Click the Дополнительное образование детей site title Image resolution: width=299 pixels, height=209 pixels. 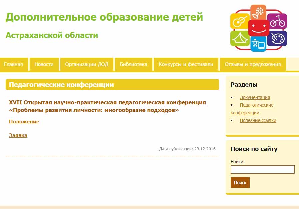coord(104,17)
